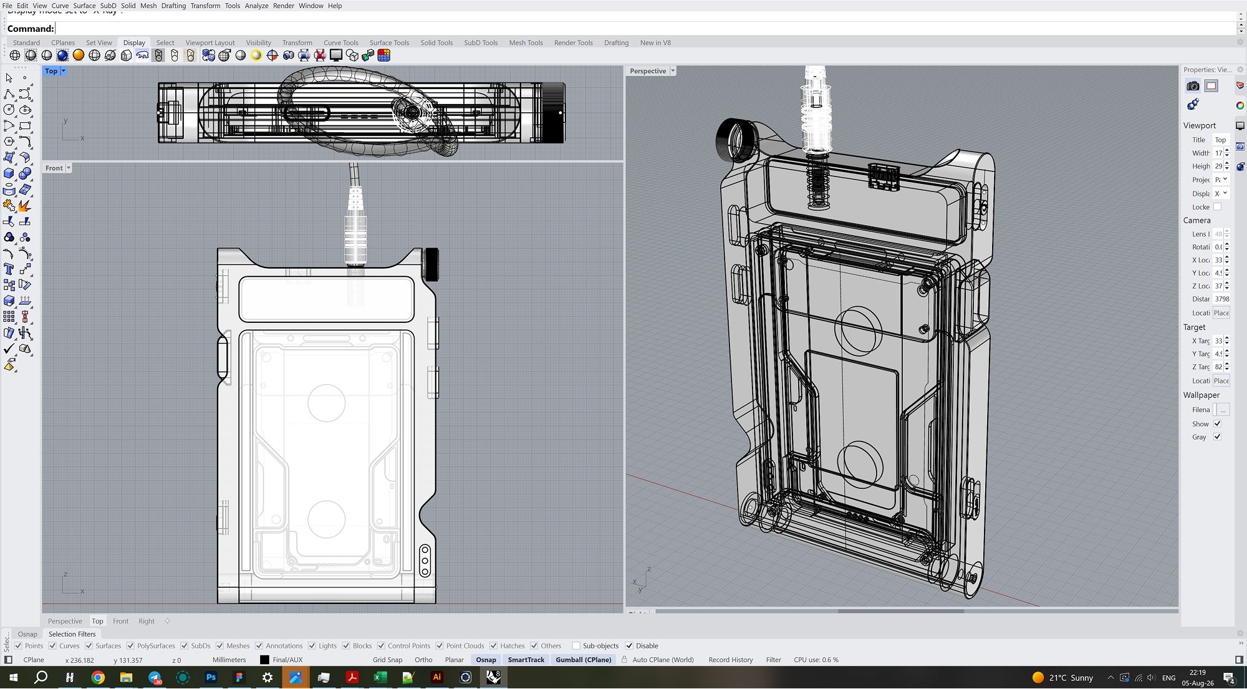Toggle the Meshes selection filter checkbox

(220, 646)
